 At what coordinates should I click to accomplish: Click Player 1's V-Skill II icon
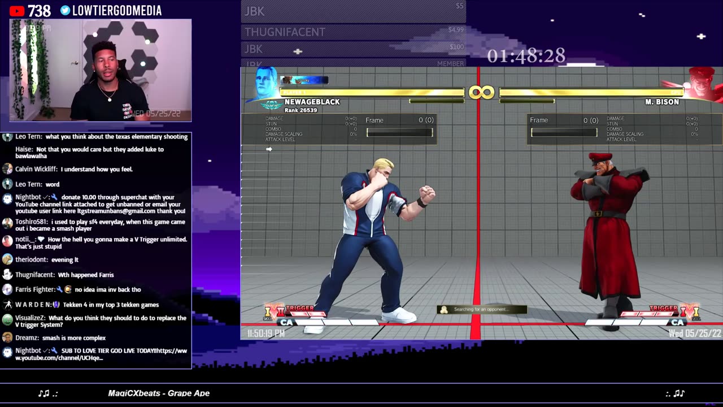(x=275, y=311)
